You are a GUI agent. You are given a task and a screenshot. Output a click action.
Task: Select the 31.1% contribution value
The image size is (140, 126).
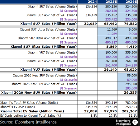tap(133, 116)
